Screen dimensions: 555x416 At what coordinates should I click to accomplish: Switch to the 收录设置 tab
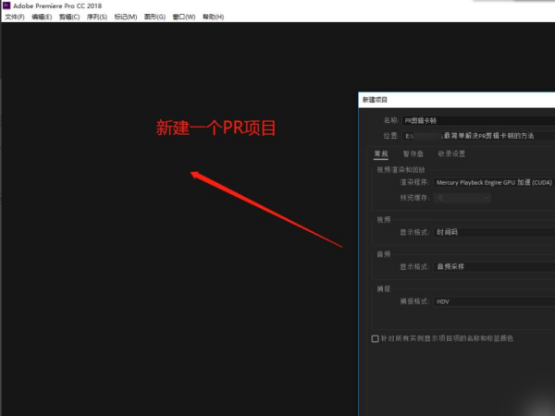click(451, 153)
